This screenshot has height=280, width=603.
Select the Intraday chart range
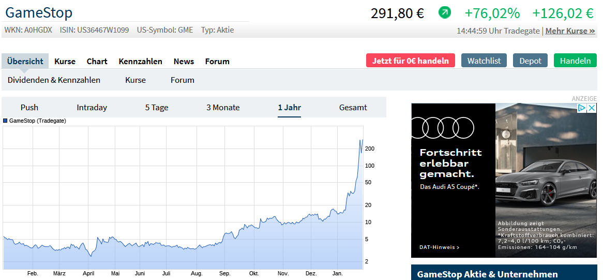92,107
